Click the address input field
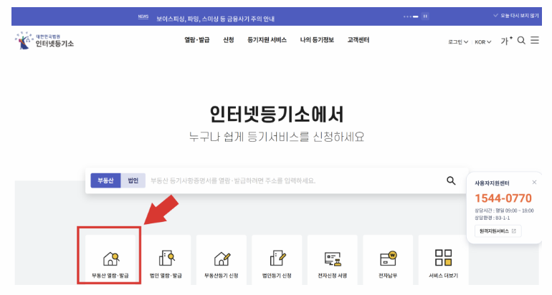Screen dimensions: 552x295 click(x=295, y=180)
